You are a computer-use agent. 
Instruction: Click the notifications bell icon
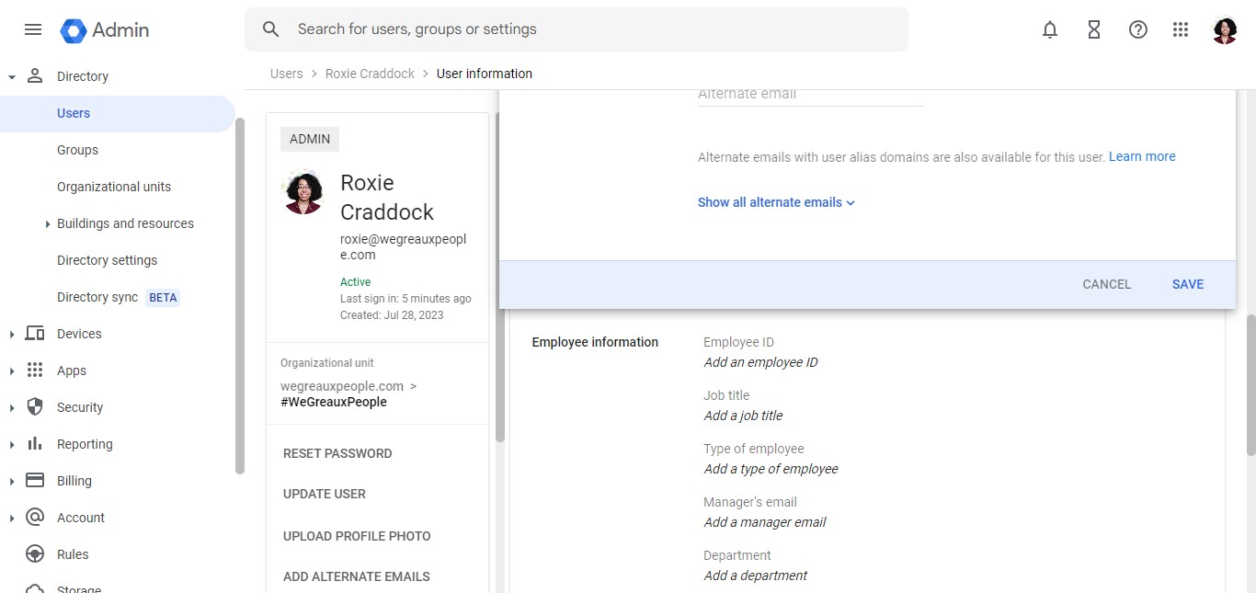1050,29
